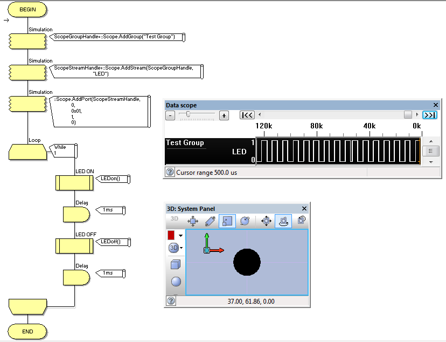The image size is (446, 342).
Task: Select the move/pan tool in System Panel
Action: coord(193,221)
